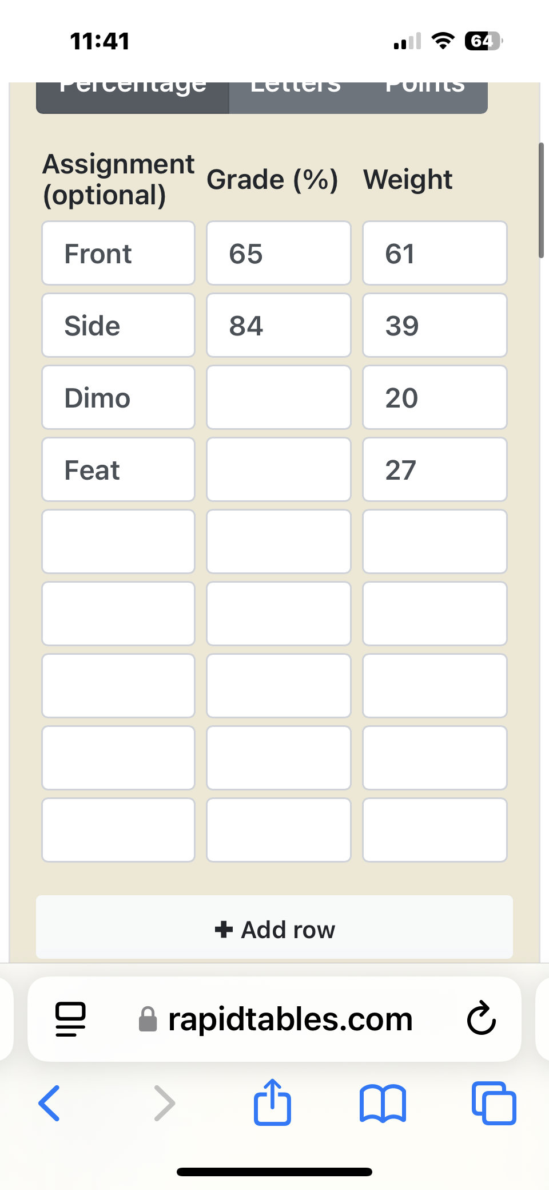
Task: Select the weight field showing 27
Action: tap(435, 469)
